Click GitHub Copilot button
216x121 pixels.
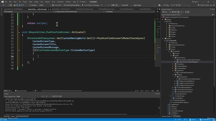[x=204, y=5]
